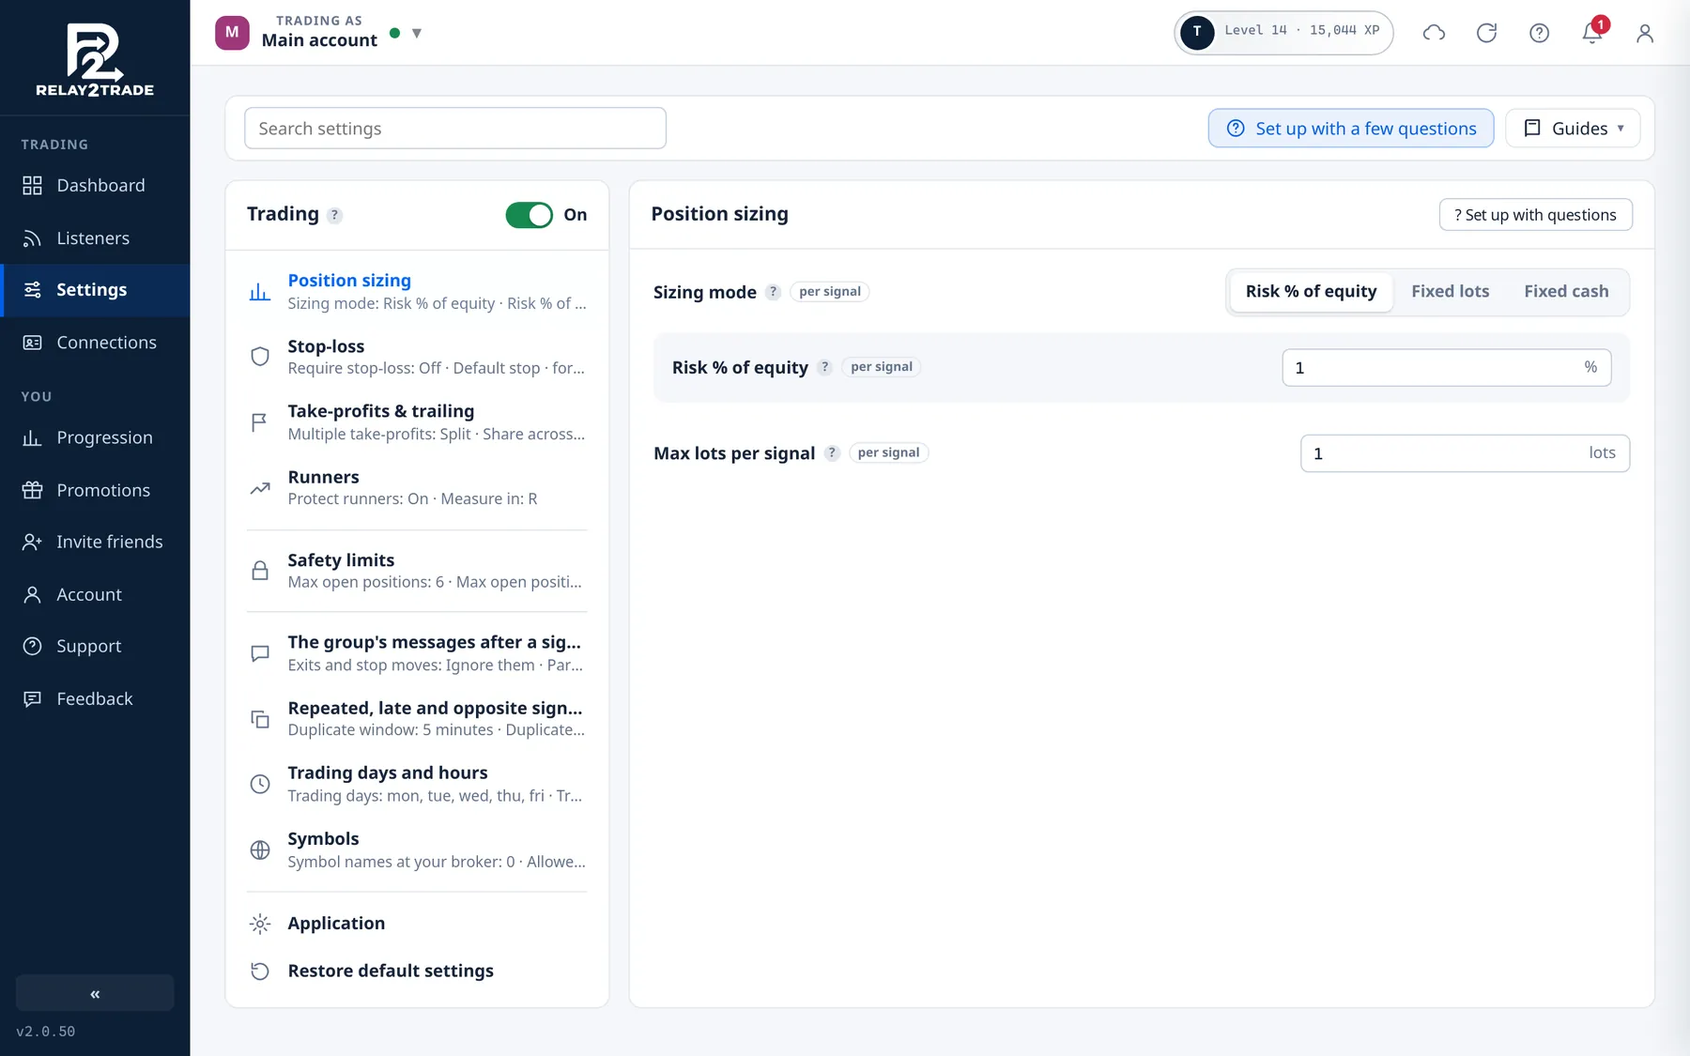Click the Trading help question mark

pyautogui.click(x=334, y=215)
